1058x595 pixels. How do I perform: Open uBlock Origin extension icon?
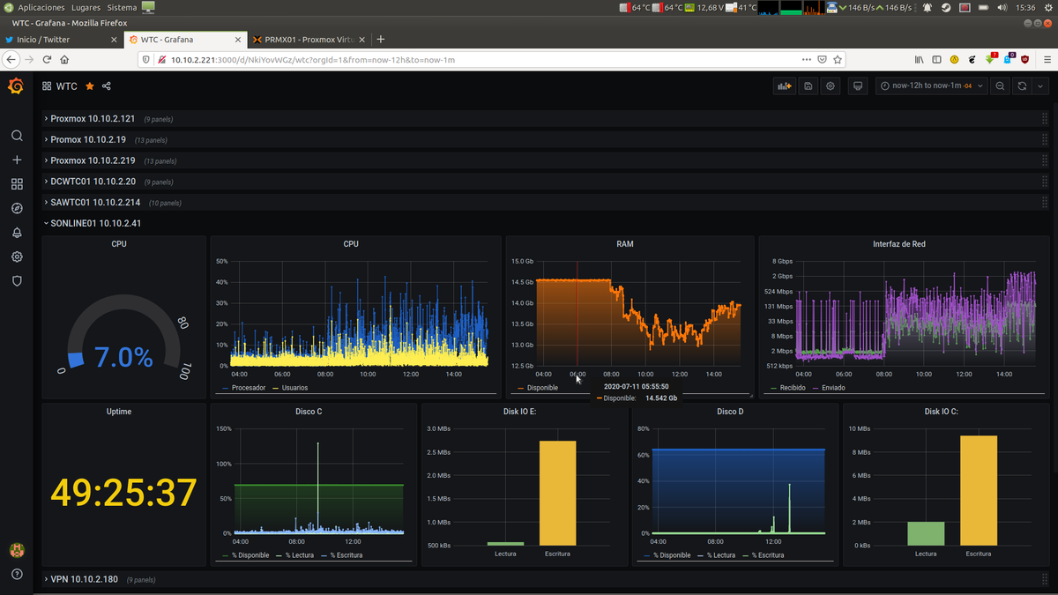click(x=1024, y=60)
